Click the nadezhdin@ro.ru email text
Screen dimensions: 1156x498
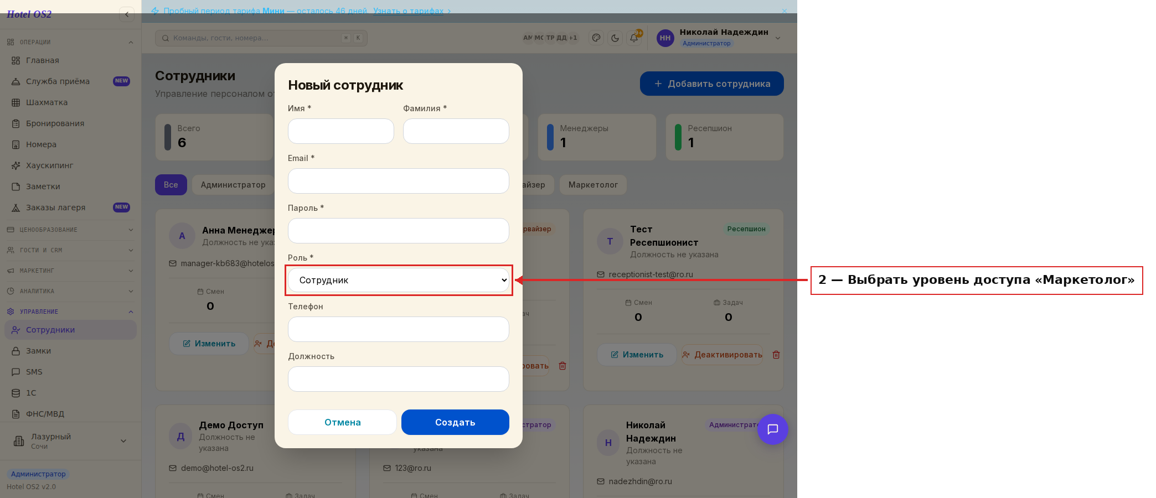(x=640, y=481)
